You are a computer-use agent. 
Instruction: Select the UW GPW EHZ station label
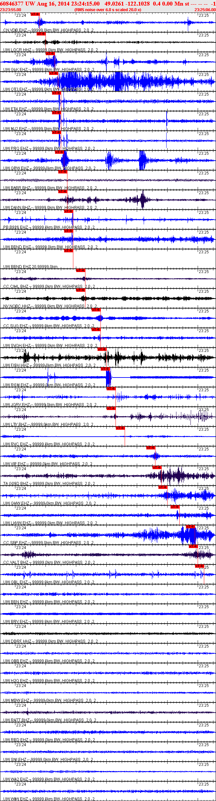tap(49, 168)
